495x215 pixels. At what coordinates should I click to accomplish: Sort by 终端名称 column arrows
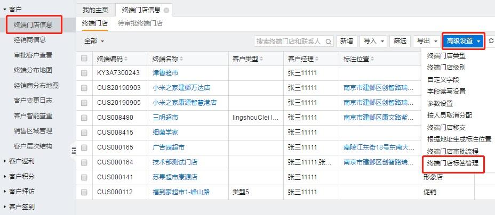[x=181, y=59]
